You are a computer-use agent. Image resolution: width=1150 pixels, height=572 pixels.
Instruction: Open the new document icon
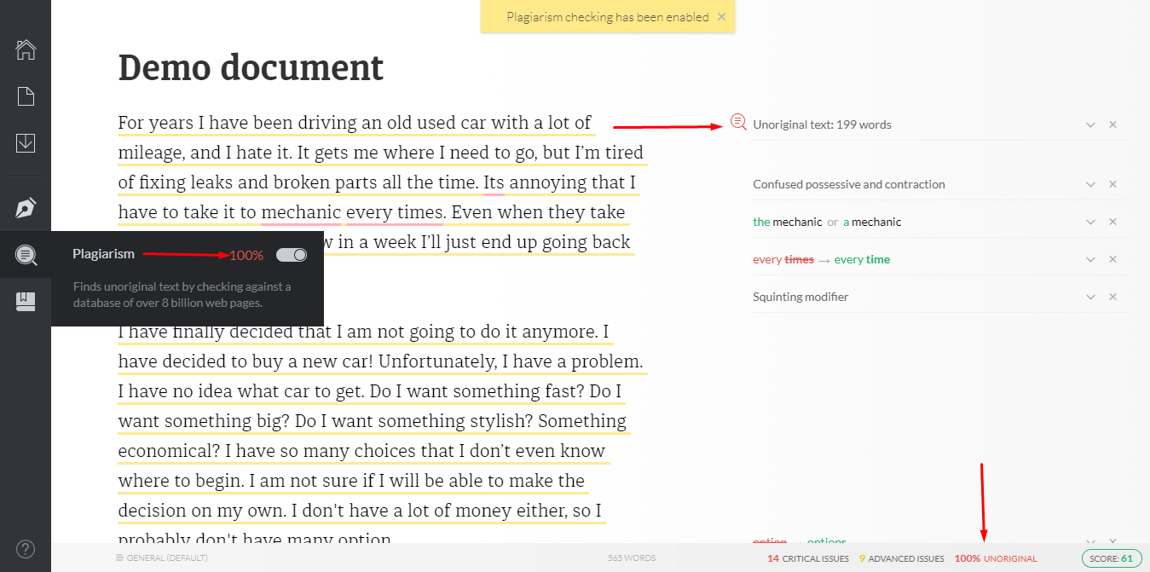click(26, 96)
